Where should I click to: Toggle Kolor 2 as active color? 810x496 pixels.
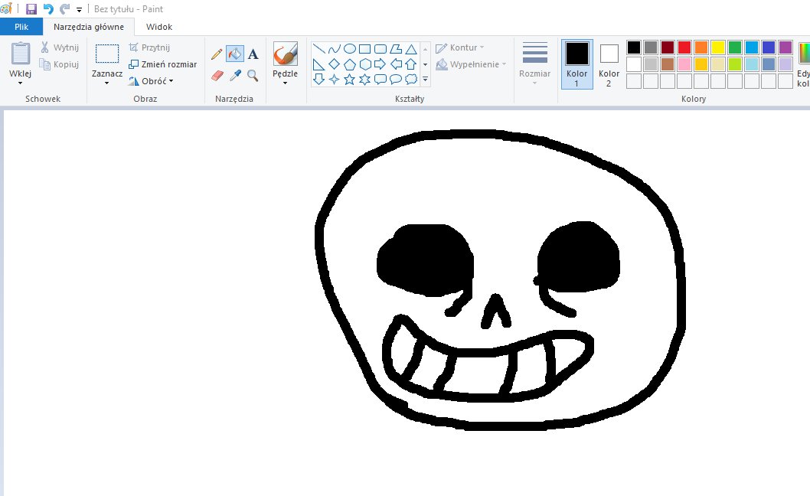tap(609, 63)
